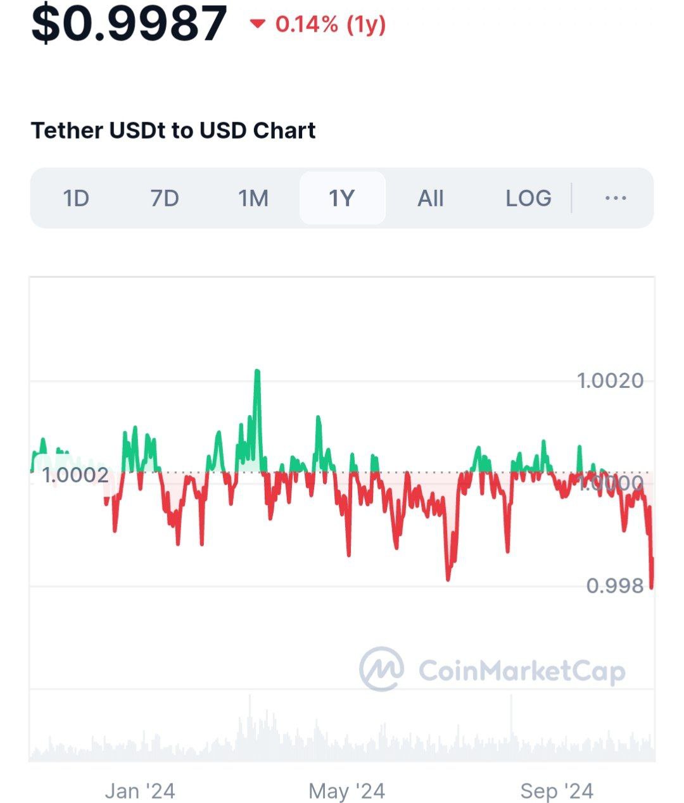Switch chart to 1D timeframe
The image size is (684, 803).
pos(76,198)
